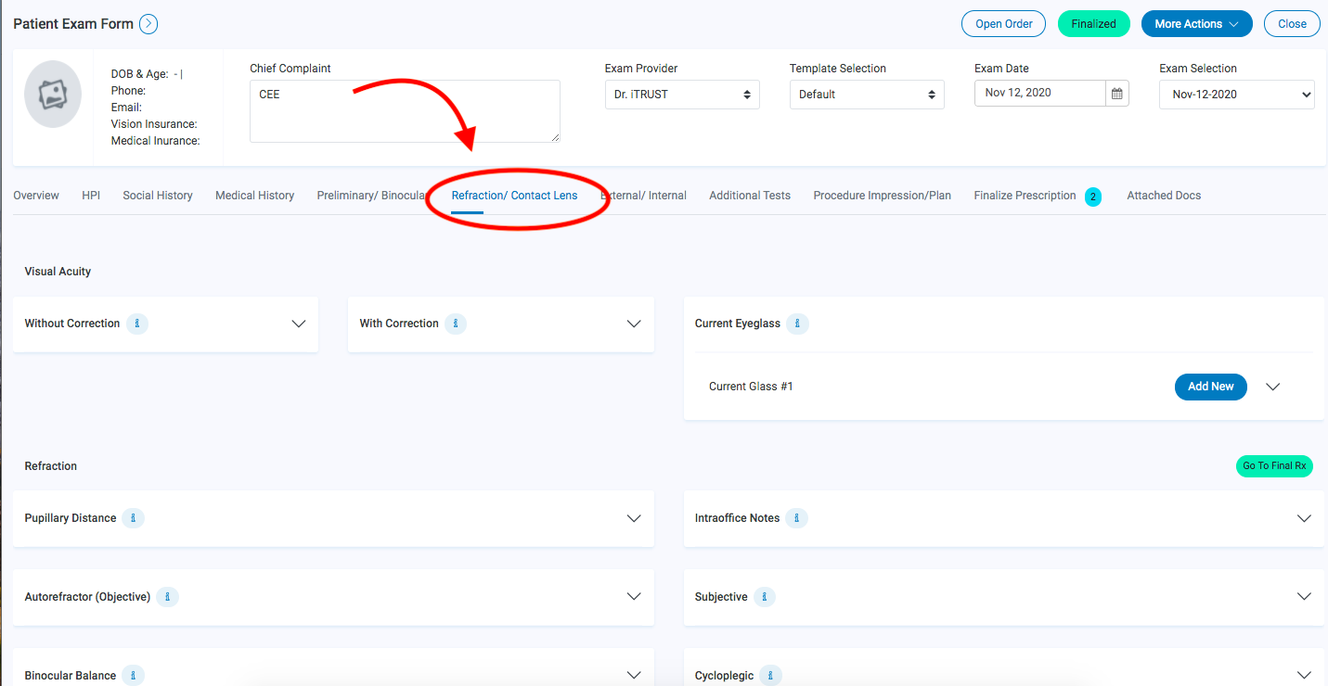
Task: Expand the Binocular Balance section
Action: point(633,675)
